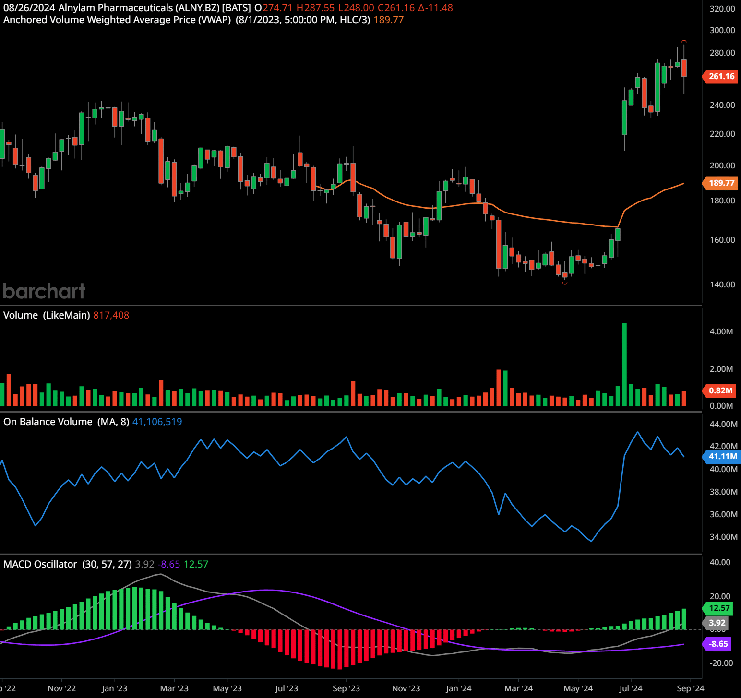Click the Jul '23 date axis label

287,688
